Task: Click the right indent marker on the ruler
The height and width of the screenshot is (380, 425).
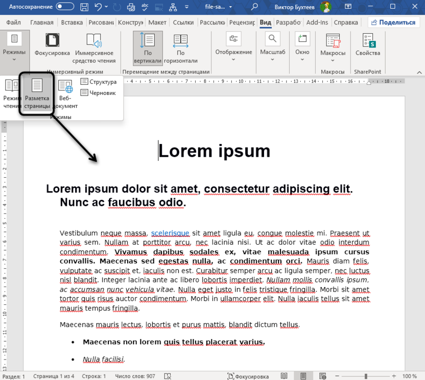Action: click(x=369, y=83)
